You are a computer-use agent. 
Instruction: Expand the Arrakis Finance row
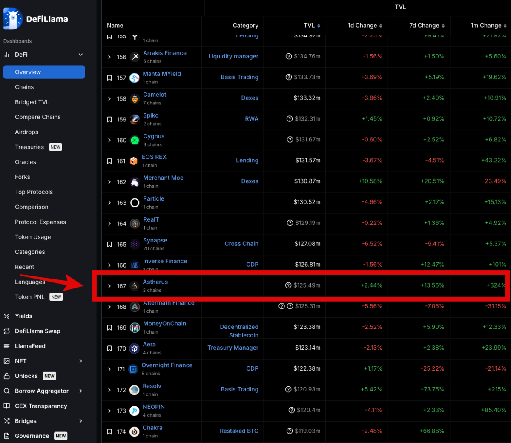coord(109,57)
